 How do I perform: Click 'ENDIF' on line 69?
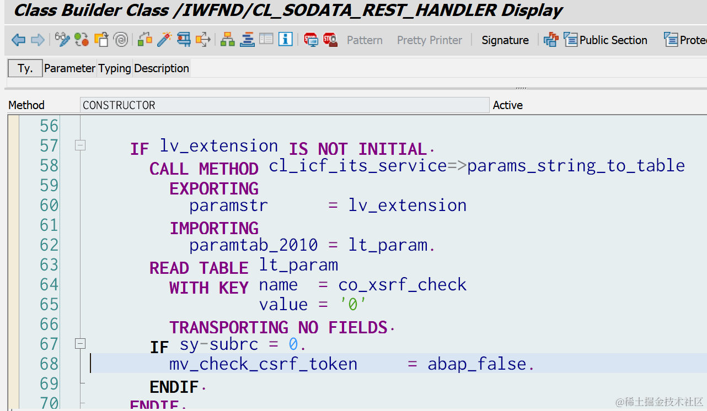click(x=174, y=387)
